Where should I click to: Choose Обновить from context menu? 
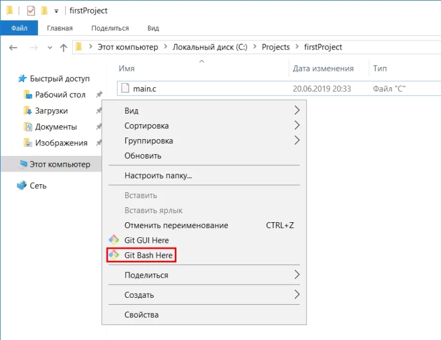tap(143, 155)
